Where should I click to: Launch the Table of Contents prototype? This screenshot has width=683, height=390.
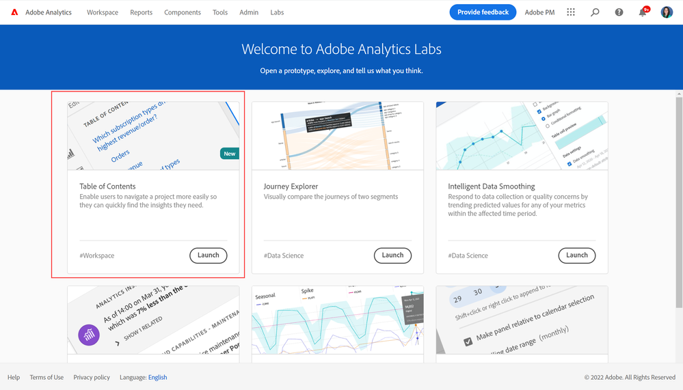208,255
